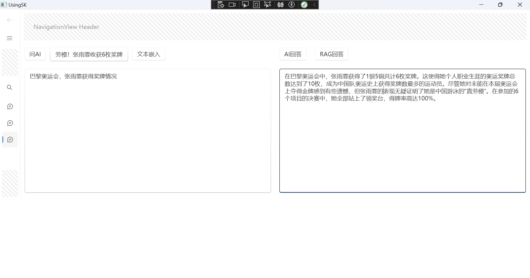This screenshot has height=278, width=530.
Task: Open the middle chat bubble sidebar item
Action: click(x=10, y=123)
